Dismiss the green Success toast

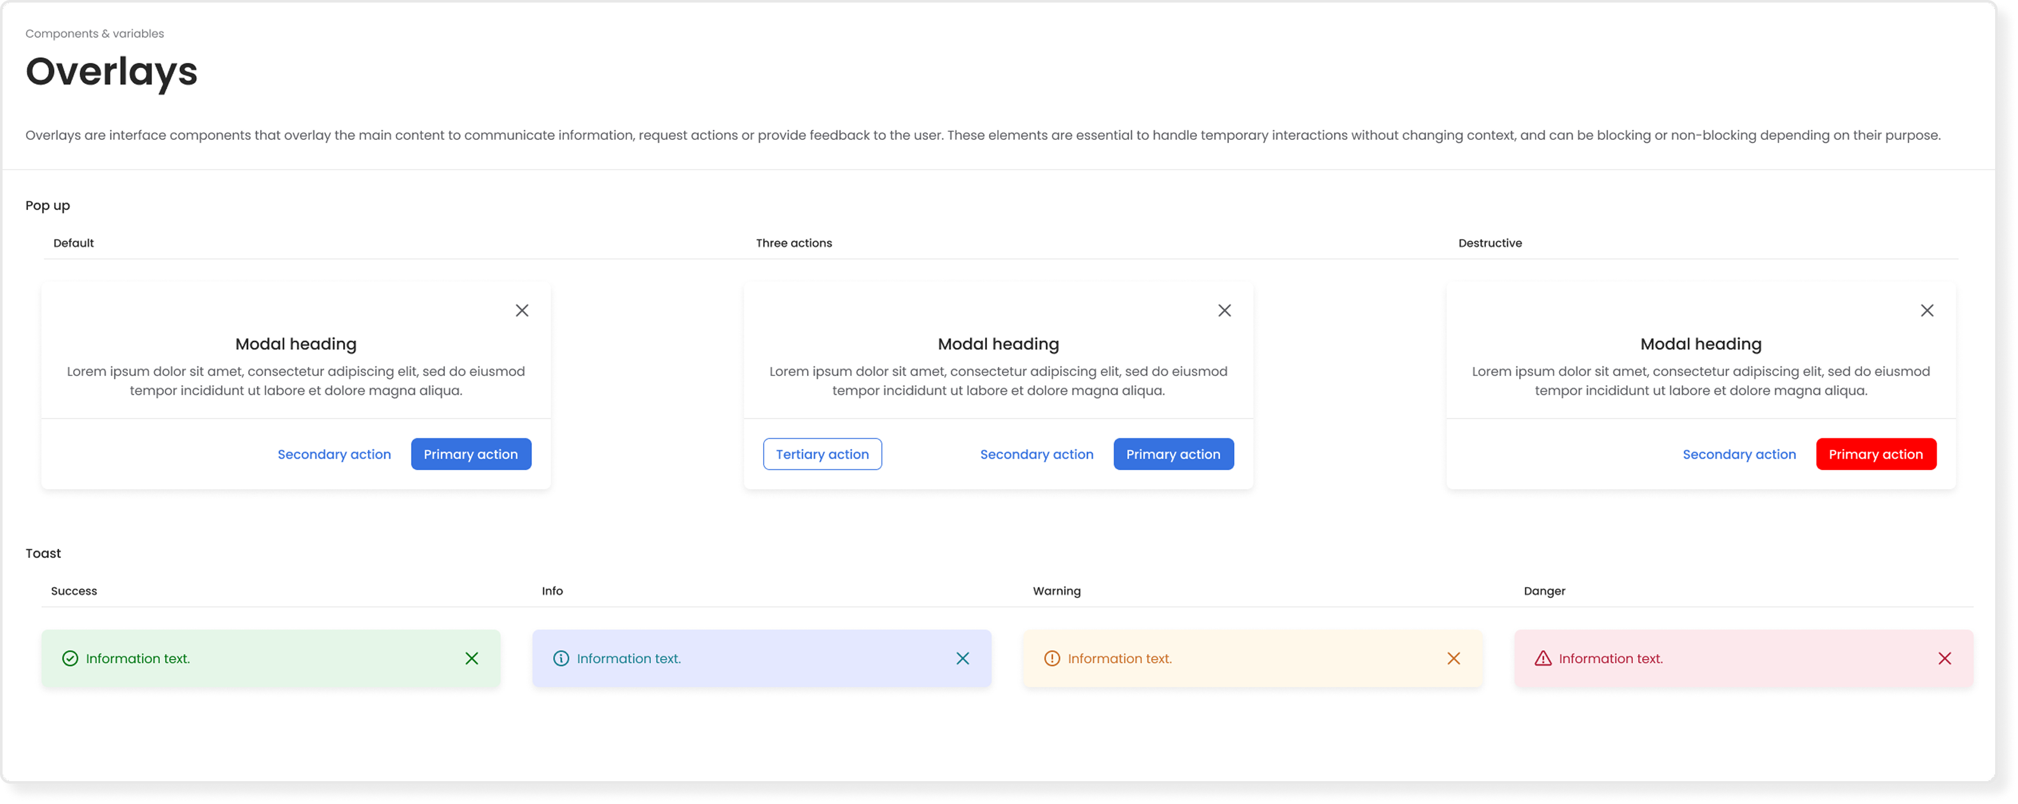tap(472, 658)
